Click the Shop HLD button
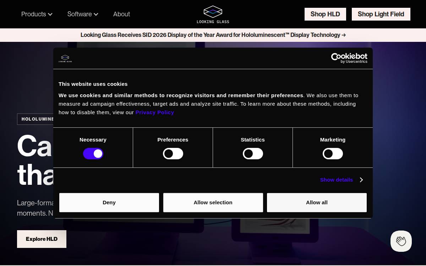The height and width of the screenshot is (266, 426). click(x=325, y=14)
